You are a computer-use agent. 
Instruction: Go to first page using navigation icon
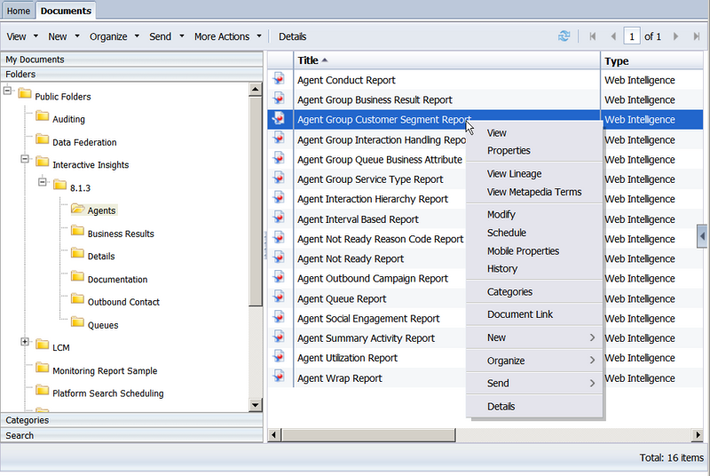[593, 36]
